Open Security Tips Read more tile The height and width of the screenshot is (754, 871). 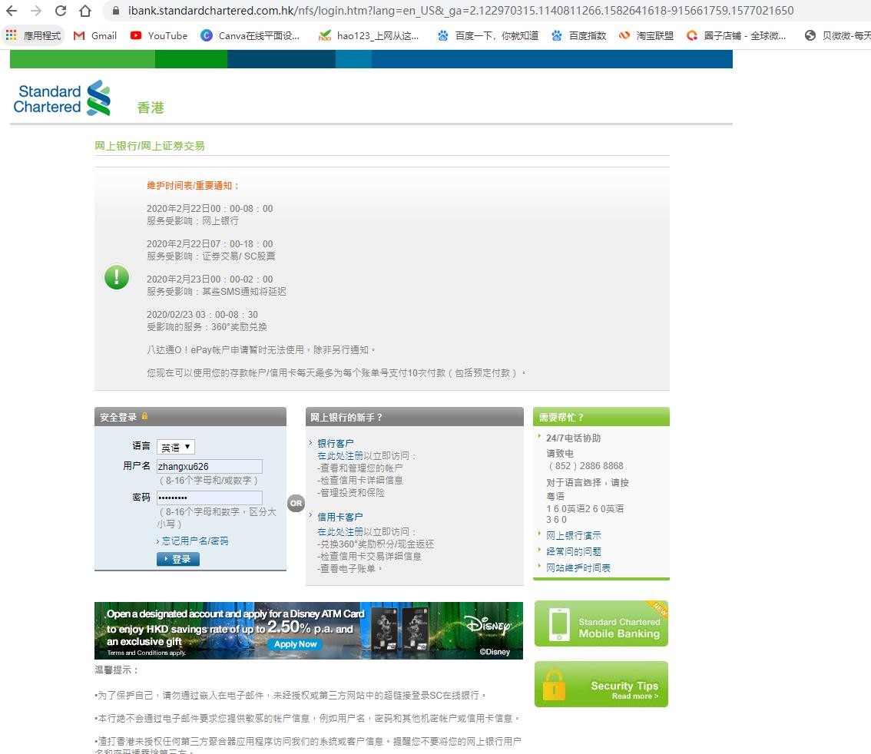[x=601, y=684]
